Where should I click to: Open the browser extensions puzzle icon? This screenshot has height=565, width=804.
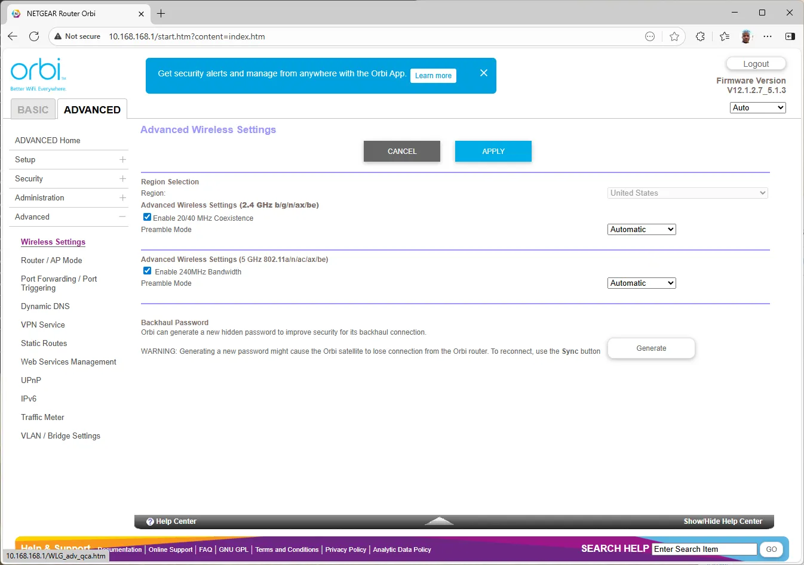point(700,36)
